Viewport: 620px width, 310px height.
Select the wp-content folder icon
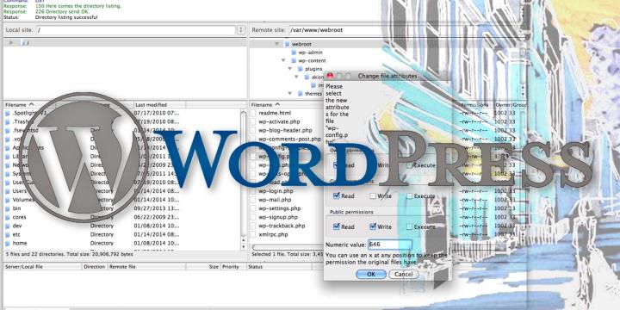(x=294, y=61)
